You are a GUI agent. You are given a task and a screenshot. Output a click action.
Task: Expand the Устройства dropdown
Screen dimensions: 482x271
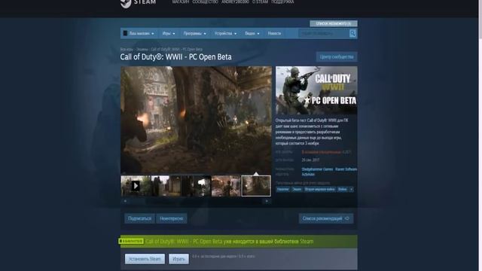tap(225, 33)
